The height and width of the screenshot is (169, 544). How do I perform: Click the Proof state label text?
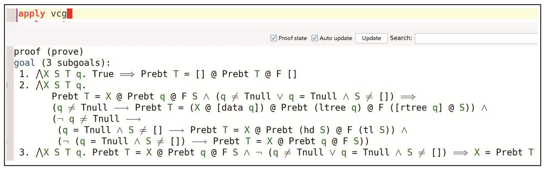(x=292, y=38)
